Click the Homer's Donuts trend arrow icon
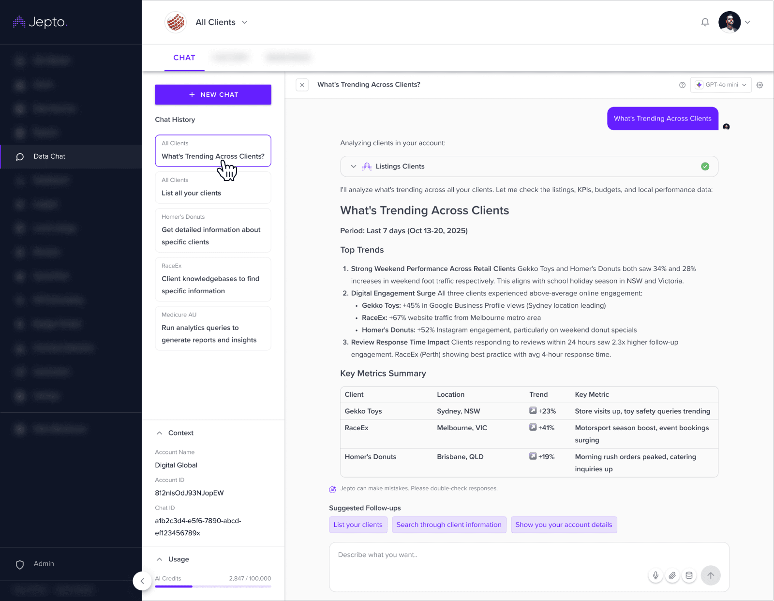Viewport: 774px width, 601px height. point(533,456)
